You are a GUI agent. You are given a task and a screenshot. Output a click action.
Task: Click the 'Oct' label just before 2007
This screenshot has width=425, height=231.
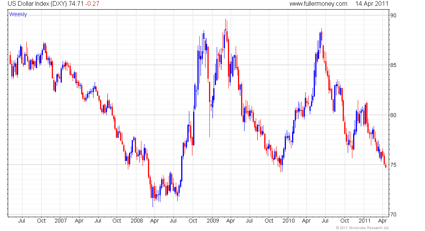tap(41, 221)
